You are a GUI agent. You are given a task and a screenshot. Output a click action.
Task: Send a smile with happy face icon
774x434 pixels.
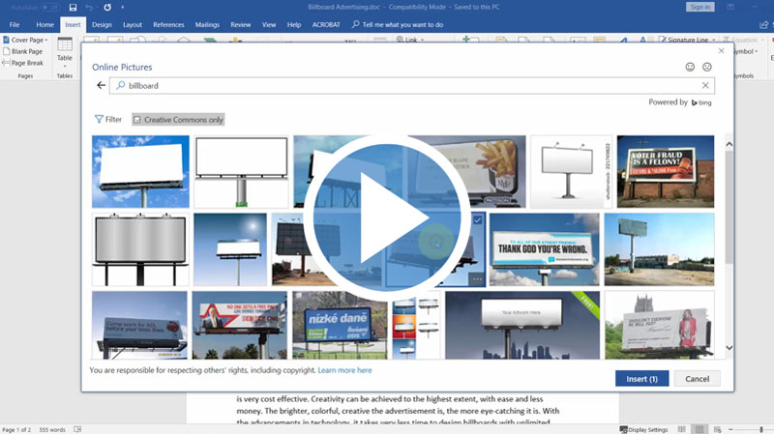pyautogui.click(x=690, y=67)
